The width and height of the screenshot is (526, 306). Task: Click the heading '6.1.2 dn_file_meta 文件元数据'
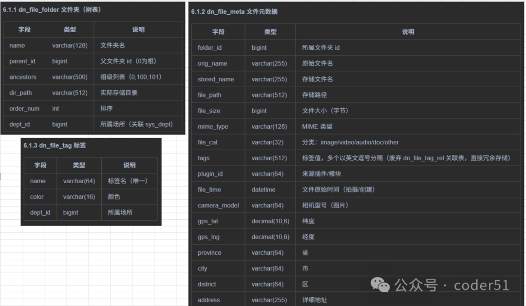[x=234, y=12]
